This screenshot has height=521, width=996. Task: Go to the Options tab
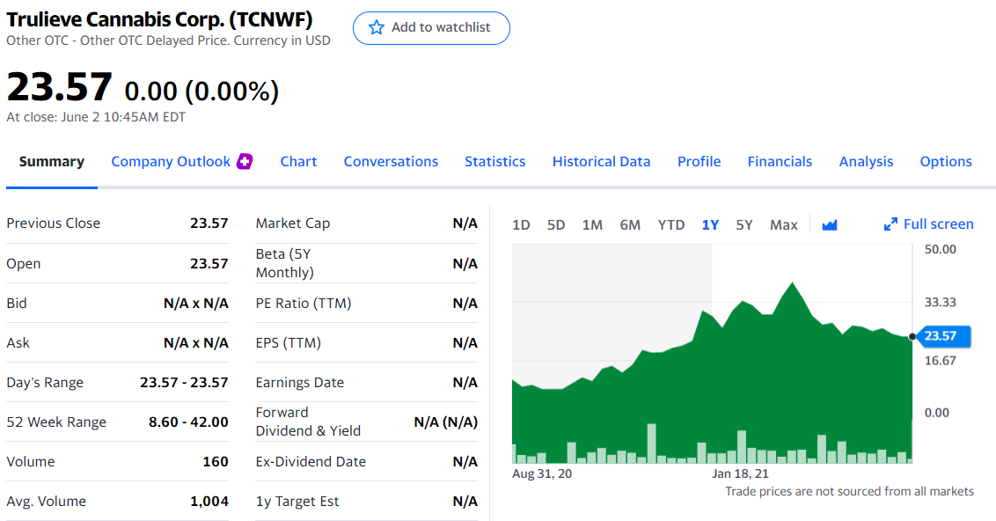[946, 161]
